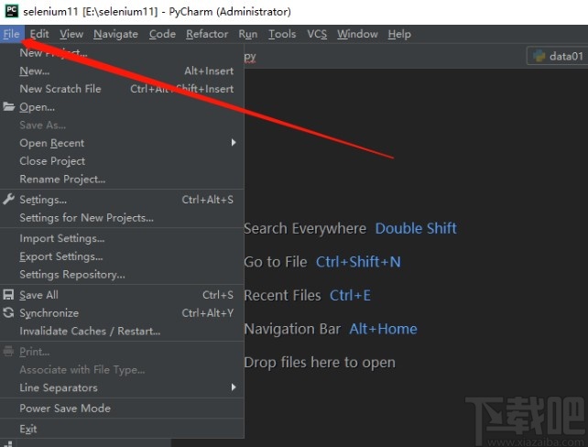
Task: Expand the Line Separators submenu arrow
Action: [234, 387]
